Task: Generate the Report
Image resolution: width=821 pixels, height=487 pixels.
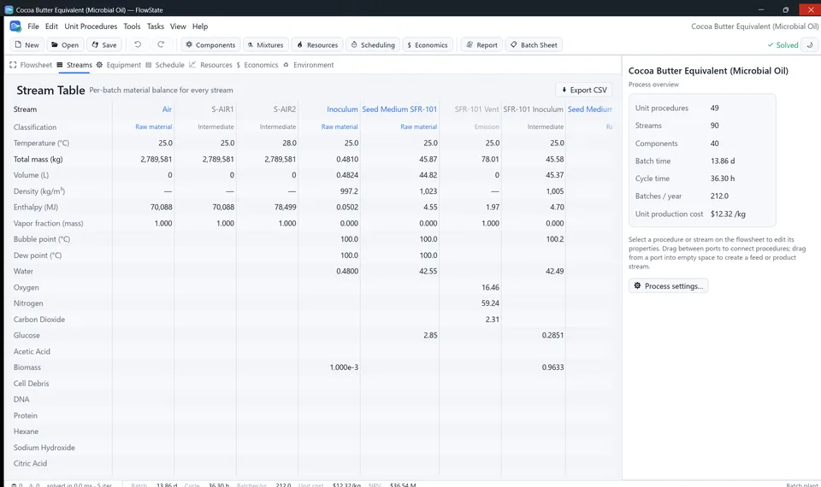Action: tap(481, 45)
